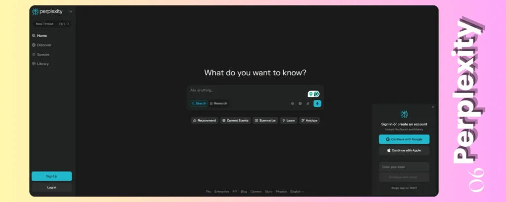
Task: Open the Home page from the sidebar
Action: coord(40,35)
